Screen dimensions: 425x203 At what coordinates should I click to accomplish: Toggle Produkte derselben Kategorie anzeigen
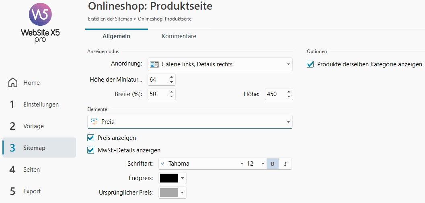pos(310,64)
